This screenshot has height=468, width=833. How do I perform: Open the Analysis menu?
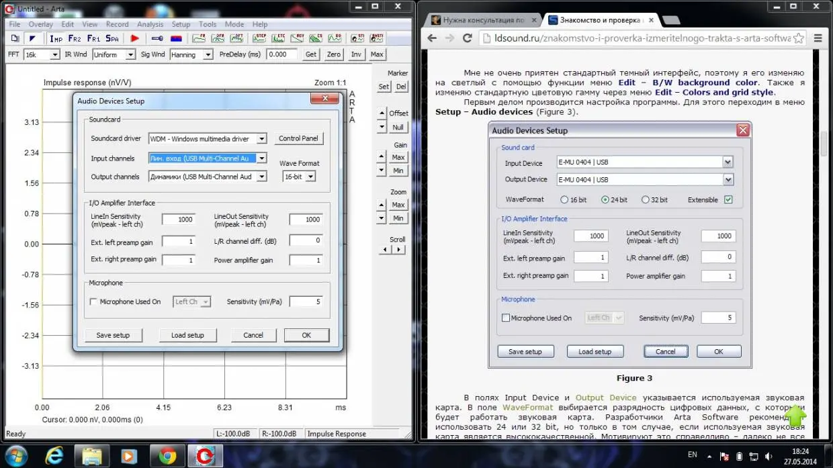[x=150, y=24]
